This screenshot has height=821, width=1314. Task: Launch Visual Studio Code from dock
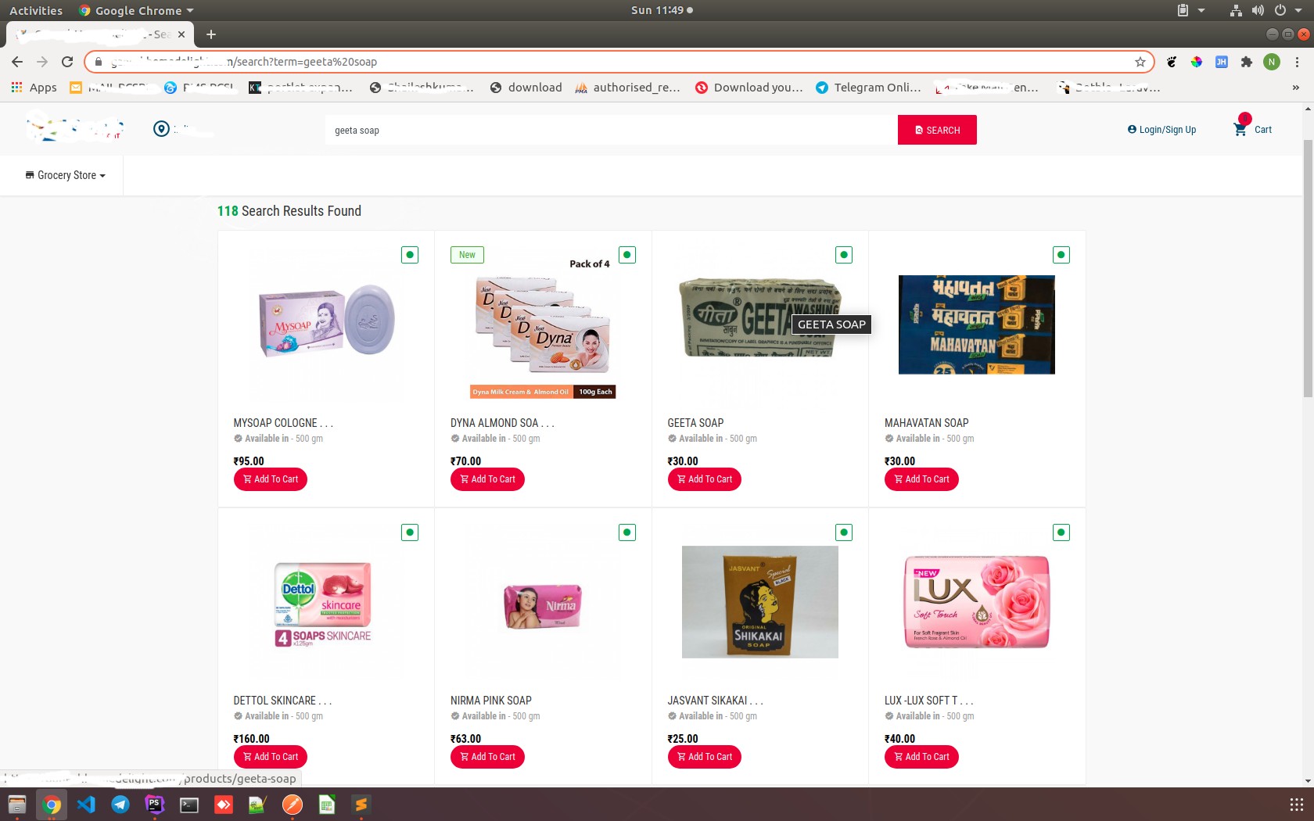point(86,805)
